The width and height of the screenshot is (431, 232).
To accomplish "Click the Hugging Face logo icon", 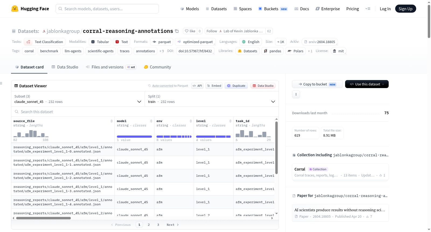I will (x=15, y=9).
